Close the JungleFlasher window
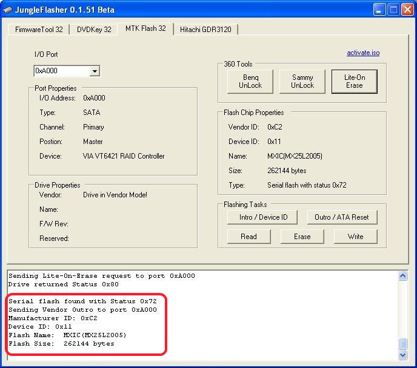This screenshot has height=368, width=417. point(407,10)
